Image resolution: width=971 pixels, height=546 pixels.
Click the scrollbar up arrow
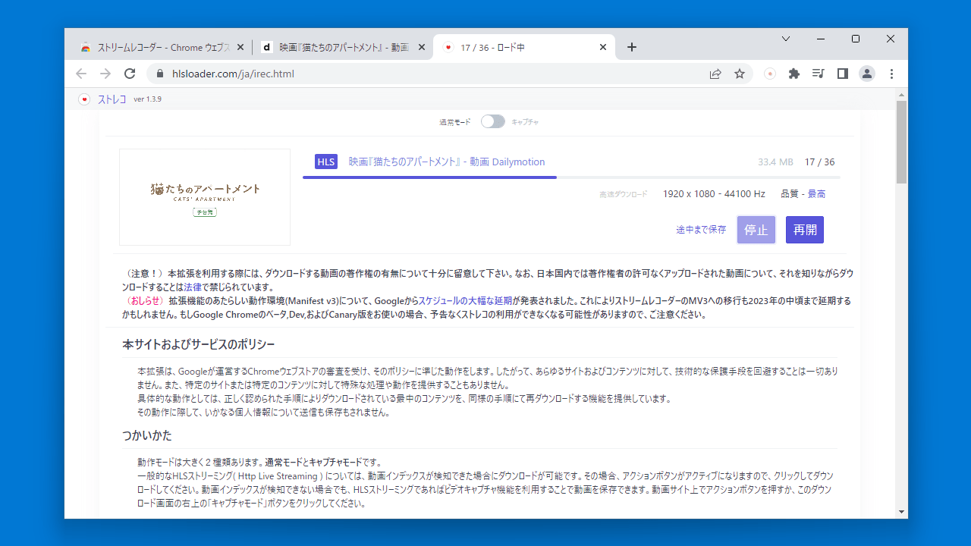tap(901, 95)
